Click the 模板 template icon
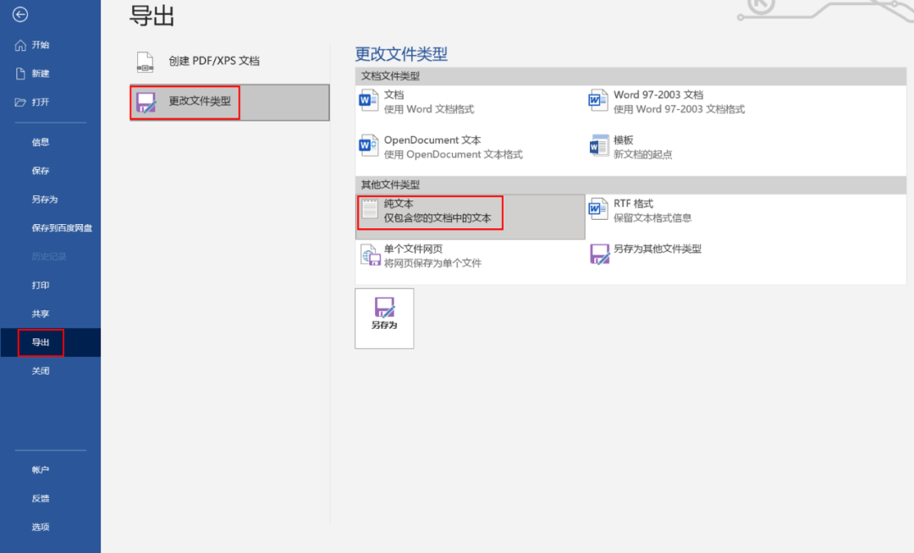 [598, 146]
